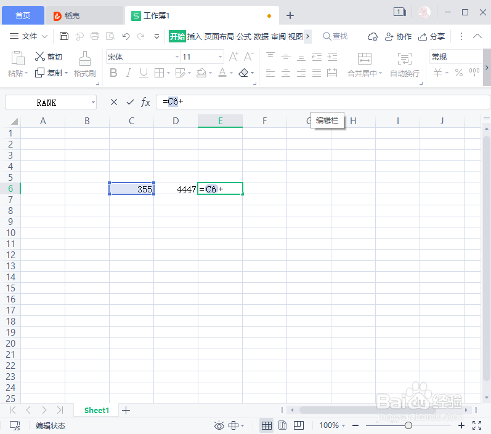This screenshot has height=434, width=491.
Task: Toggle eye protection mode icon
Action: click(x=219, y=425)
